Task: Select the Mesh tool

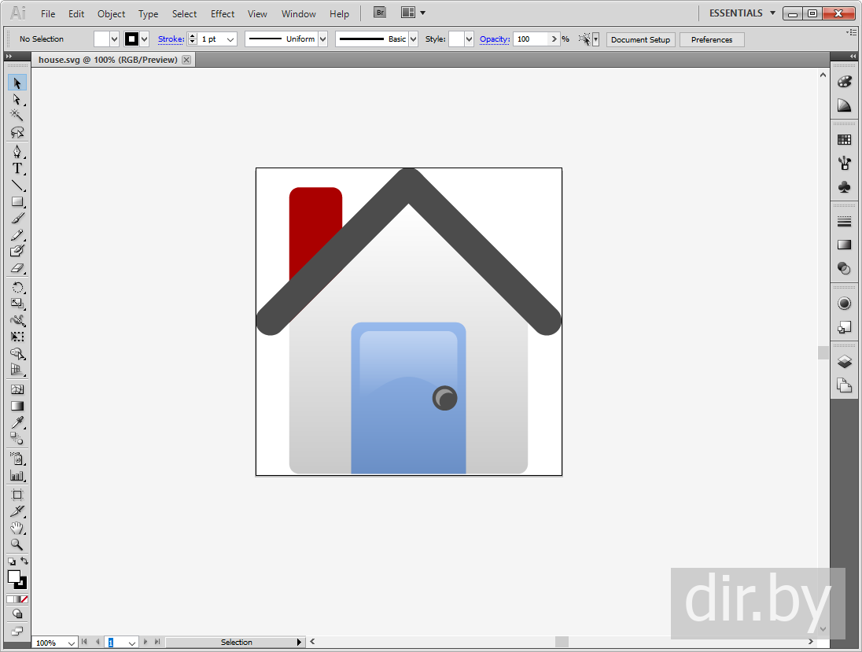Action: point(17,389)
